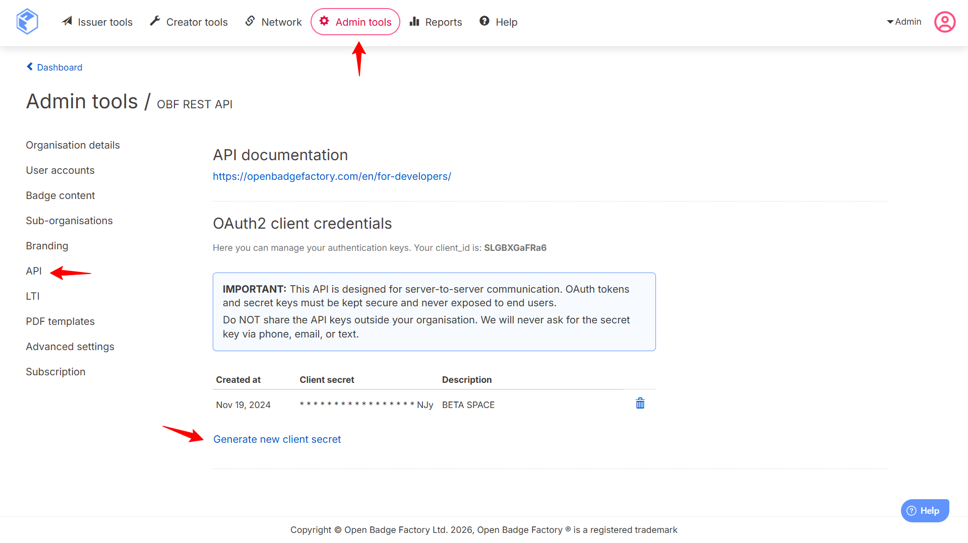The image size is (968, 543).
Task: Click the copyright footer text
Action: click(484, 530)
